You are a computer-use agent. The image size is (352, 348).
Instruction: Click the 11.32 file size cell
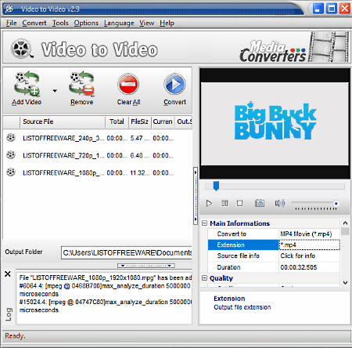pos(140,172)
